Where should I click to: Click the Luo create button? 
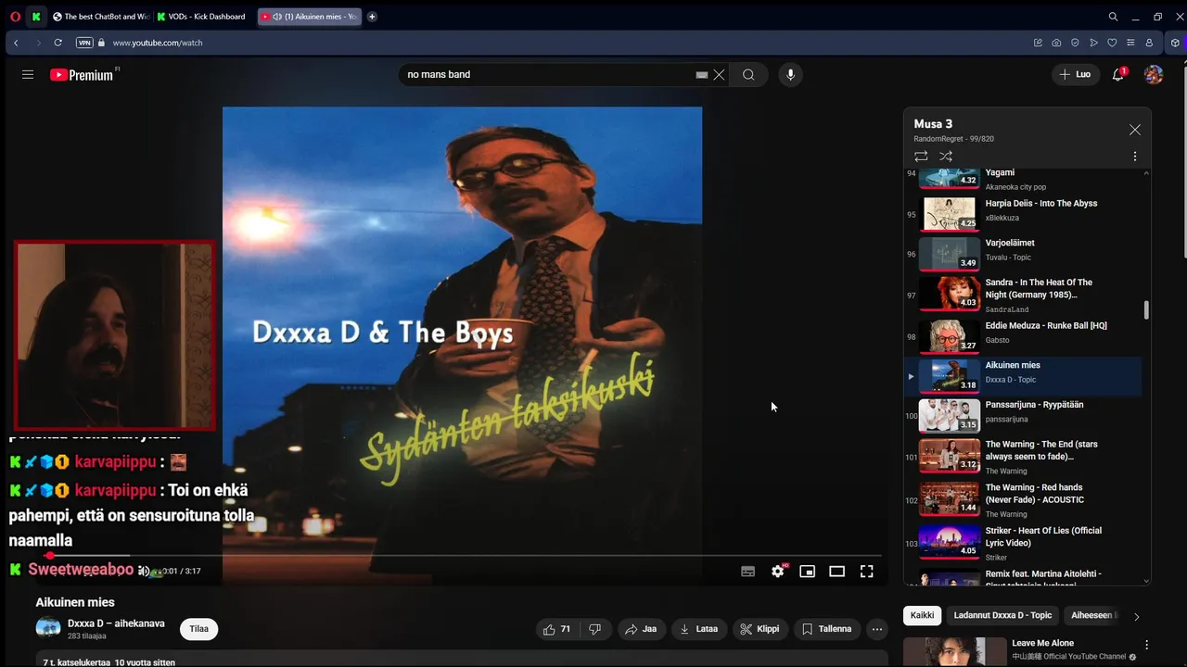[1076, 74]
